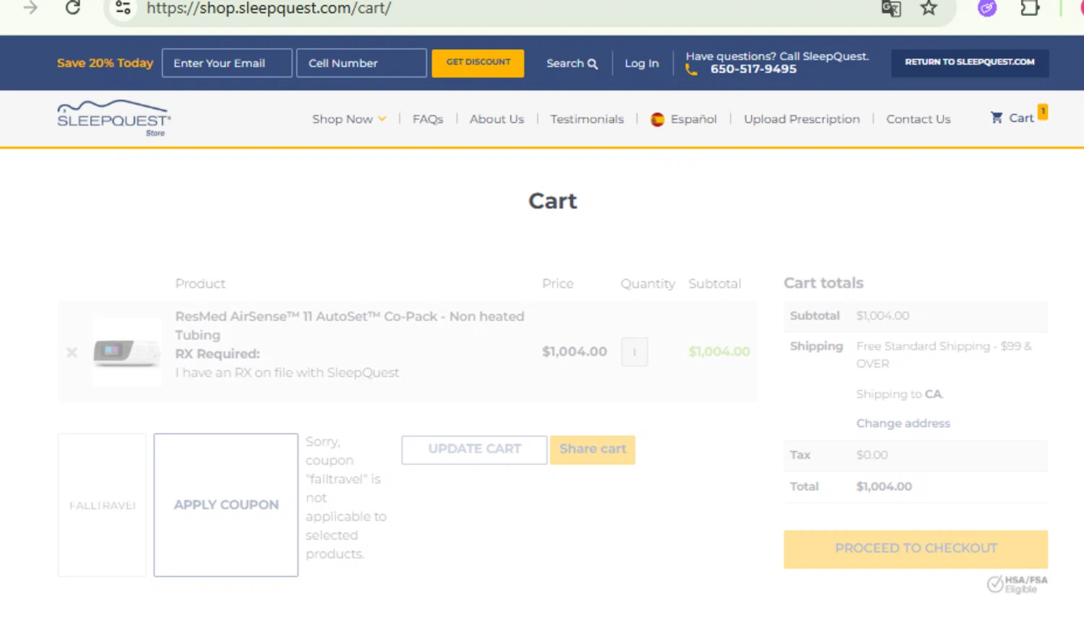Open ResMed AirSense 11 AutoSet product link

pos(350,325)
